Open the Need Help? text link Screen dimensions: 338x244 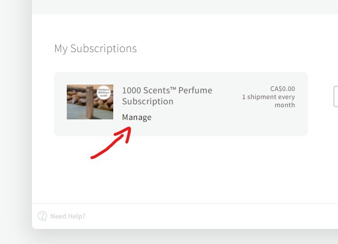68,216
